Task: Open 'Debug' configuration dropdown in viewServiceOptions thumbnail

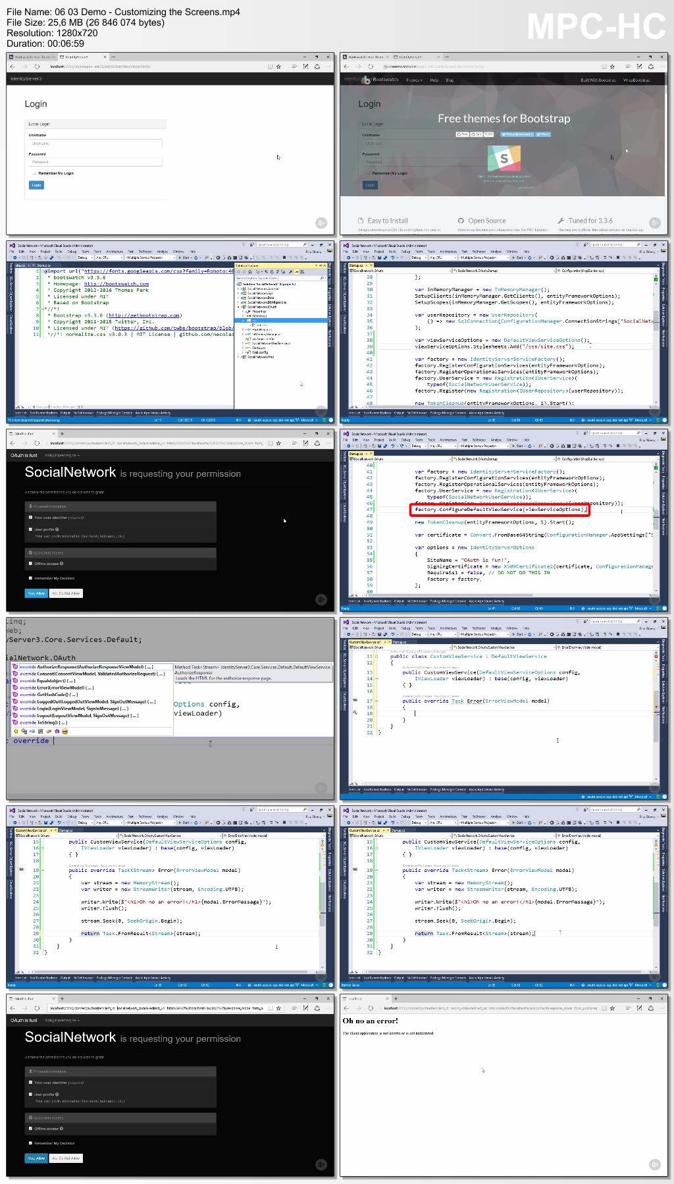Action: pos(419,258)
